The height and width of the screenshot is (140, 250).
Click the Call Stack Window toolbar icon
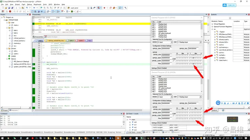[x=45, y=11]
